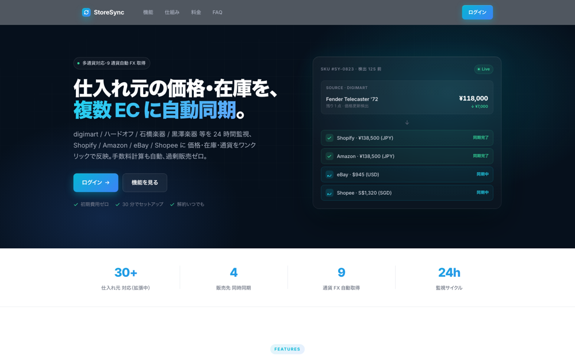The width and height of the screenshot is (575, 359).
Task: Click the green dot in the FX badge
Action: 78,63
